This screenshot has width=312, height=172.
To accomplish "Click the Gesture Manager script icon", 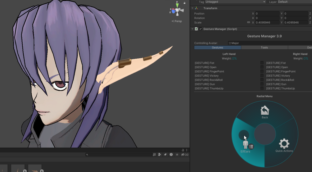I will (x=197, y=29).
